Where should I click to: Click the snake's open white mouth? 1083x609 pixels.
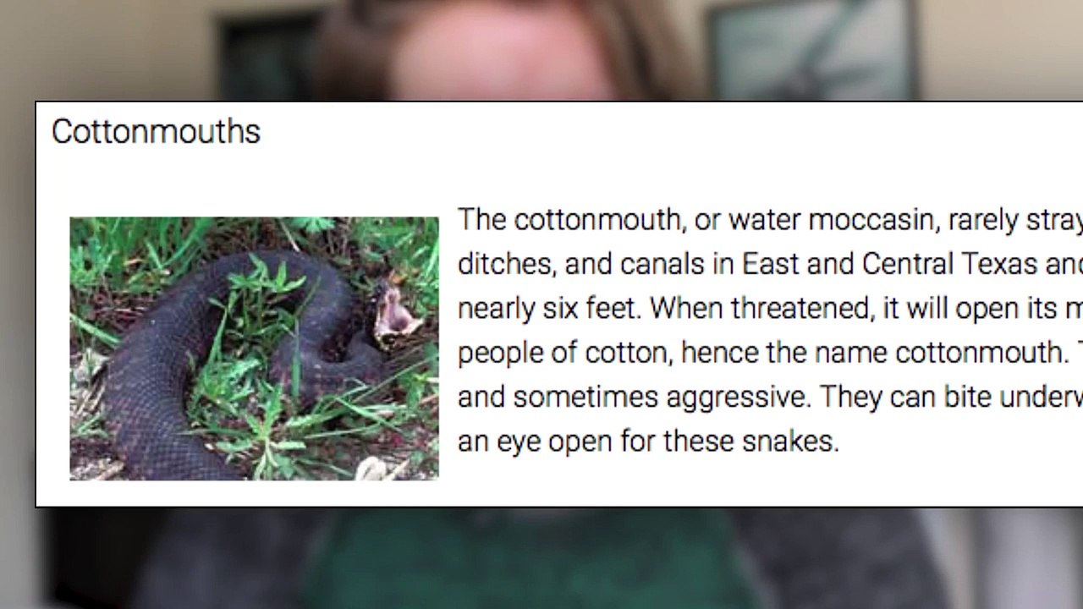[x=394, y=317]
